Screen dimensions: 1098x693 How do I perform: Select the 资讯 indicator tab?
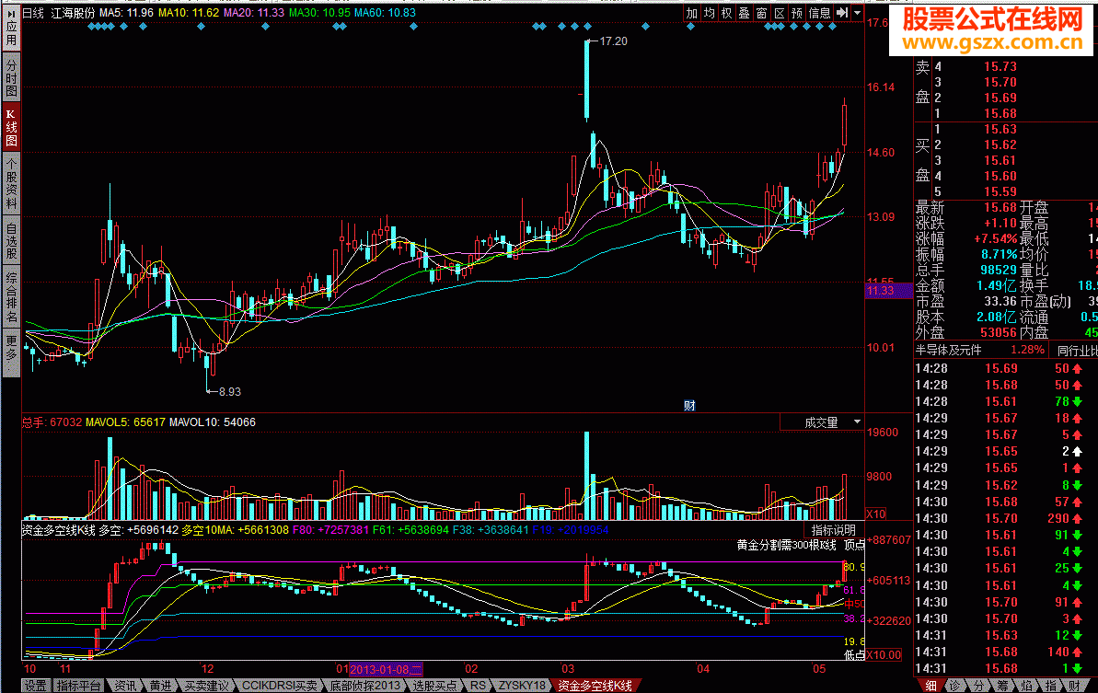[125, 686]
